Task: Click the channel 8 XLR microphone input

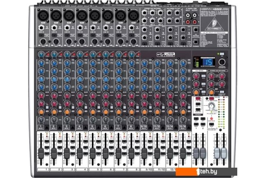Action: point(132,15)
